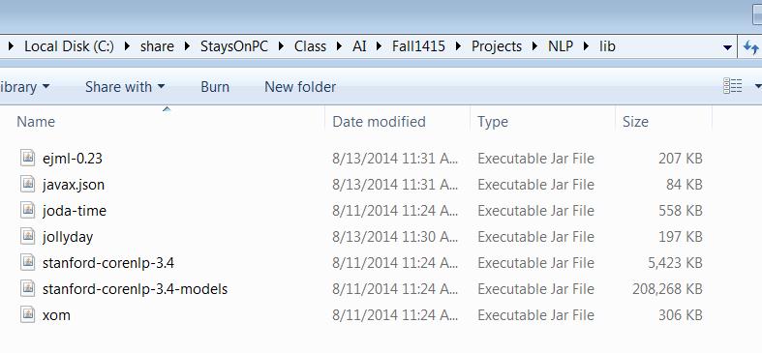Open the change view icon
The image size is (762, 353).
click(x=732, y=86)
